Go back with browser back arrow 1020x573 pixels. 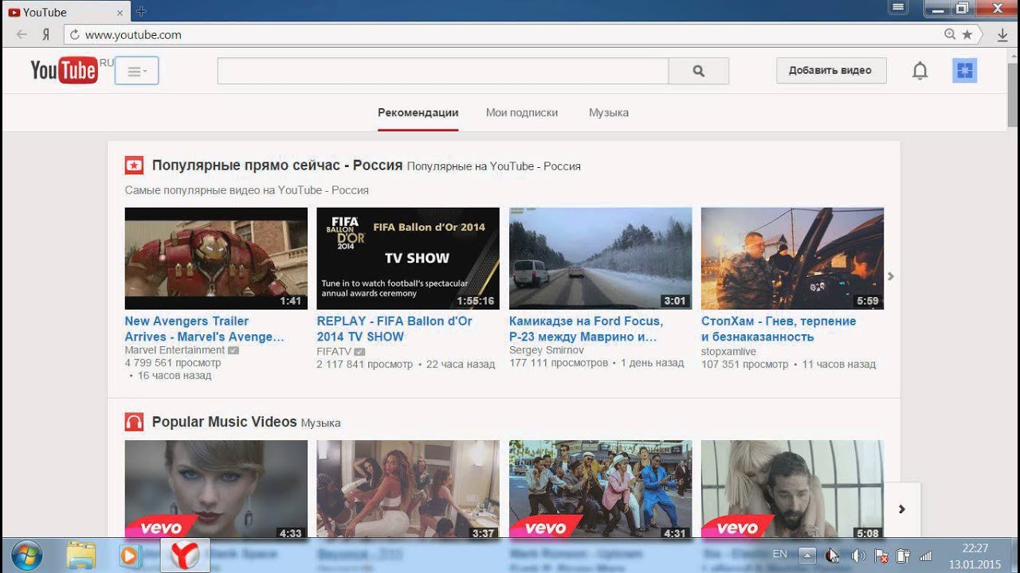22,34
